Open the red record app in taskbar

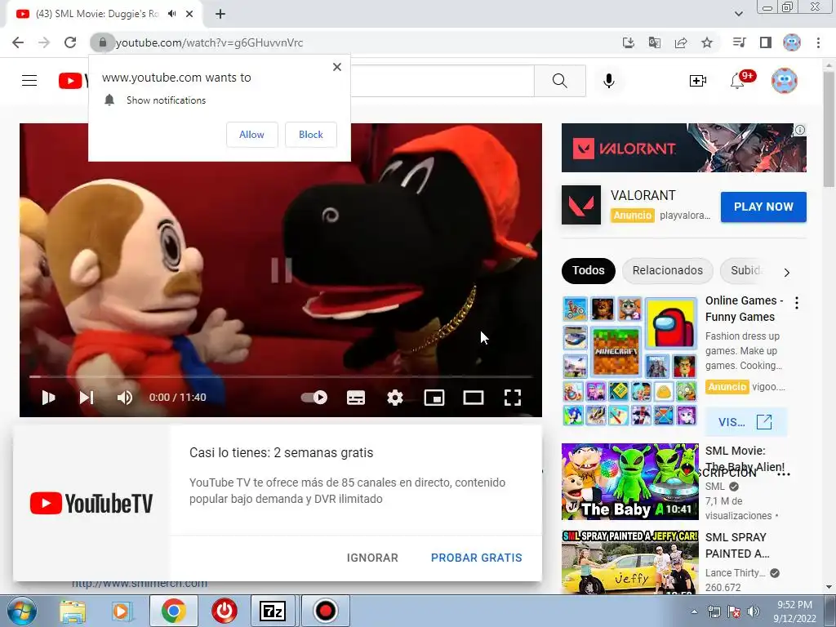[325, 611]
